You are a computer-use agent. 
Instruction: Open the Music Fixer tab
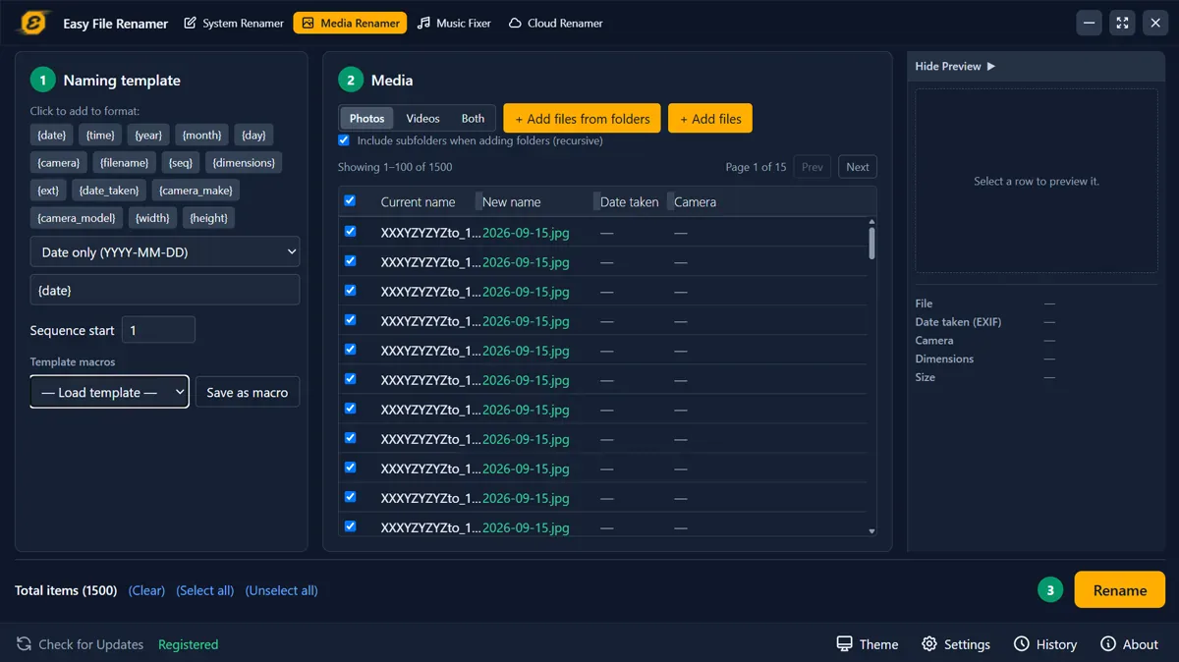click(454, 23)
